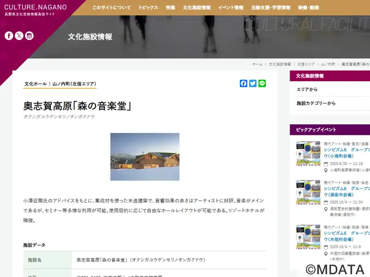Expand エリアから in sidebar

(x=307, y=89)
